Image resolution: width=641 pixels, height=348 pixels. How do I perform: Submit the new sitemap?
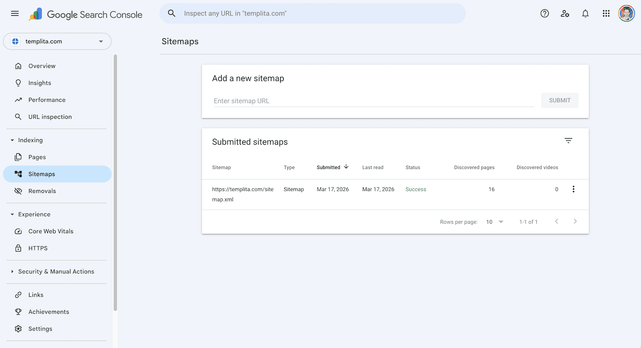[x=559, y=100]
